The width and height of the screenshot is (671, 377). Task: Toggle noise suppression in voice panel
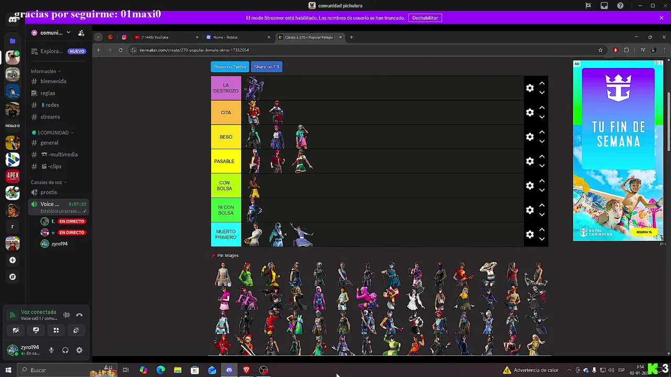[x=67, y=315]
